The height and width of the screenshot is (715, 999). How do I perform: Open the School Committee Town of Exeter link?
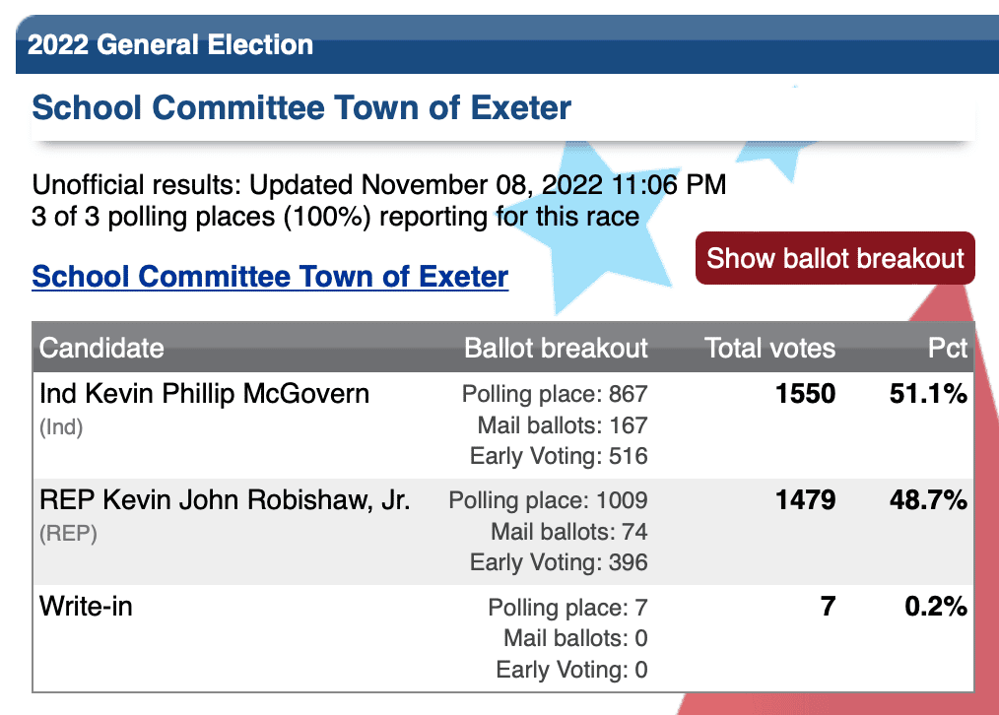tap(270, 277)
